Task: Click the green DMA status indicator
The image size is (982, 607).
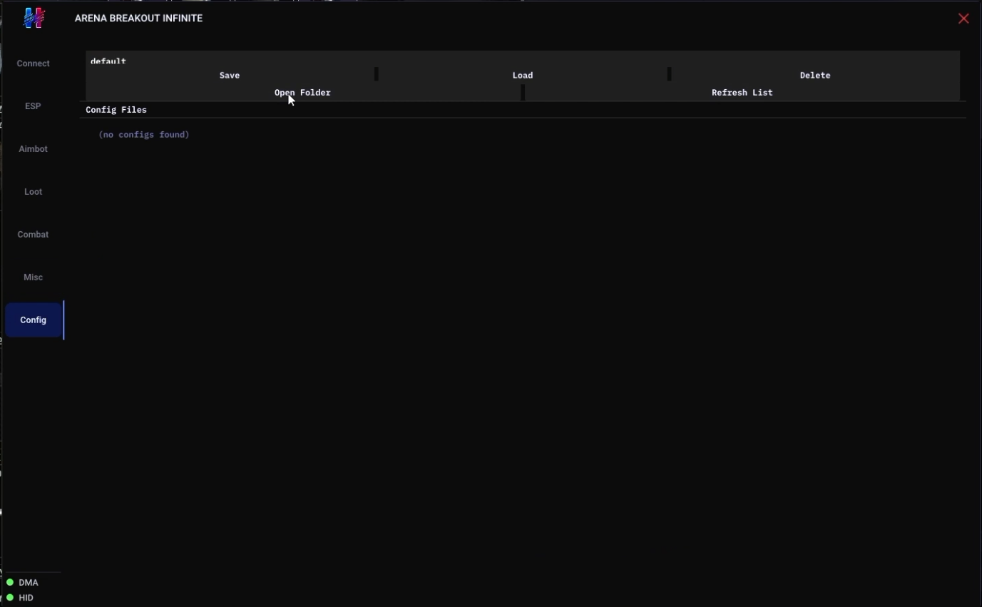Action: 10,582
